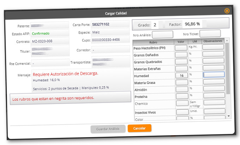Select the Humedad value field

coord(181,75)
